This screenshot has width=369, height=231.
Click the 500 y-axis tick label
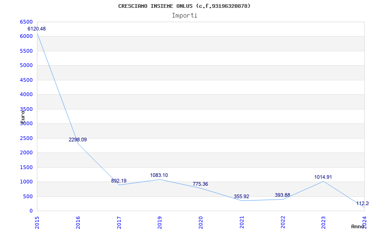click(28, 197)
